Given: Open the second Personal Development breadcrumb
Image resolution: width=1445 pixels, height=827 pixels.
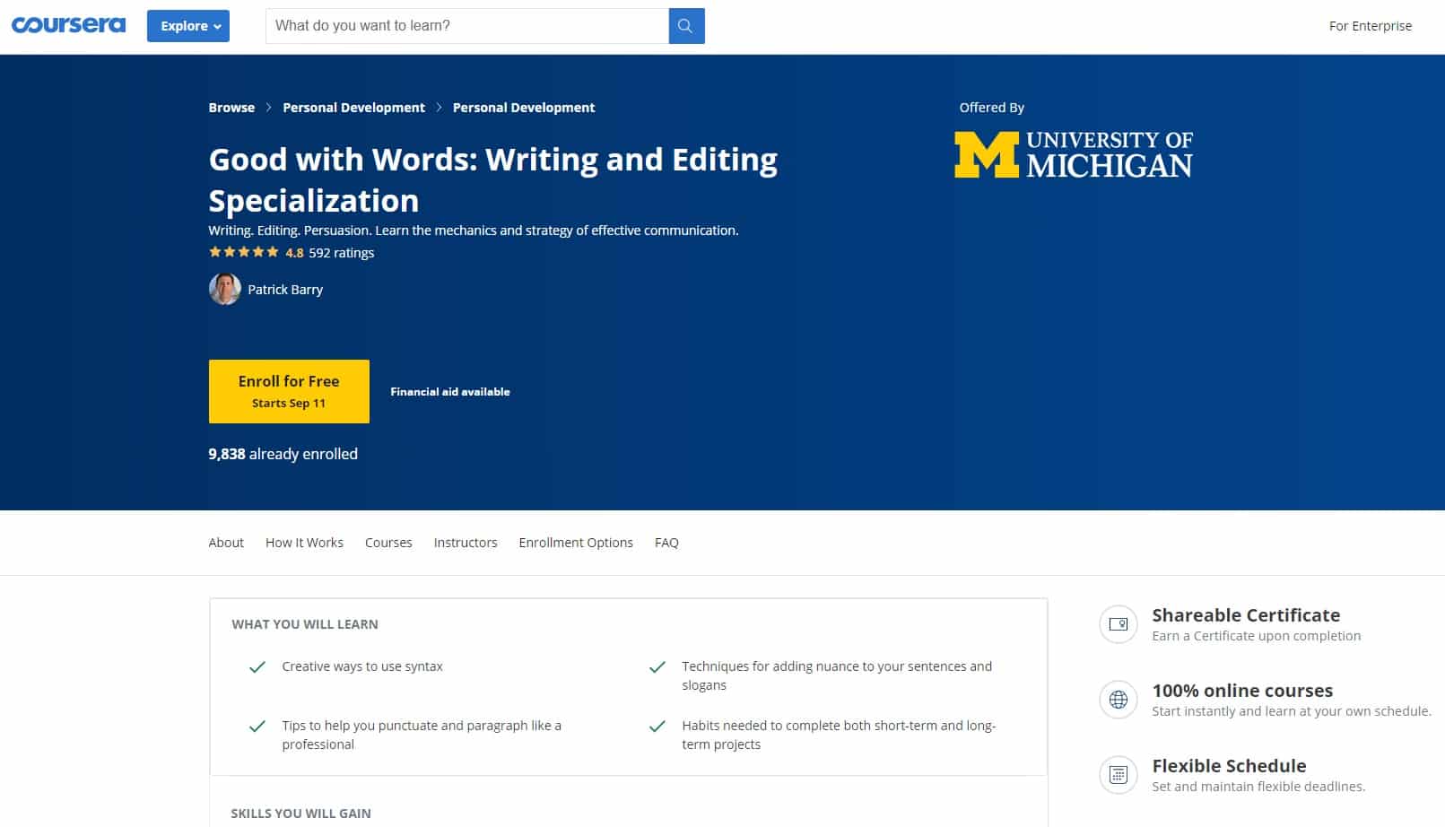Looking at the screenshot, I should click(x=524, y=108).
